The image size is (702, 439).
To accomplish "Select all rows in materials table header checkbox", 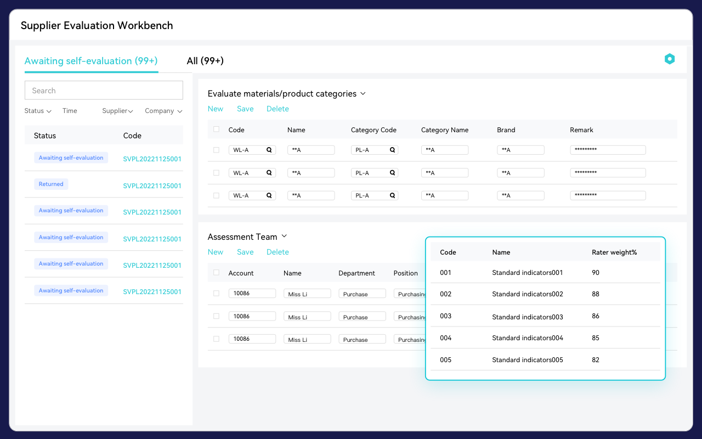I will tap(216, 130).
